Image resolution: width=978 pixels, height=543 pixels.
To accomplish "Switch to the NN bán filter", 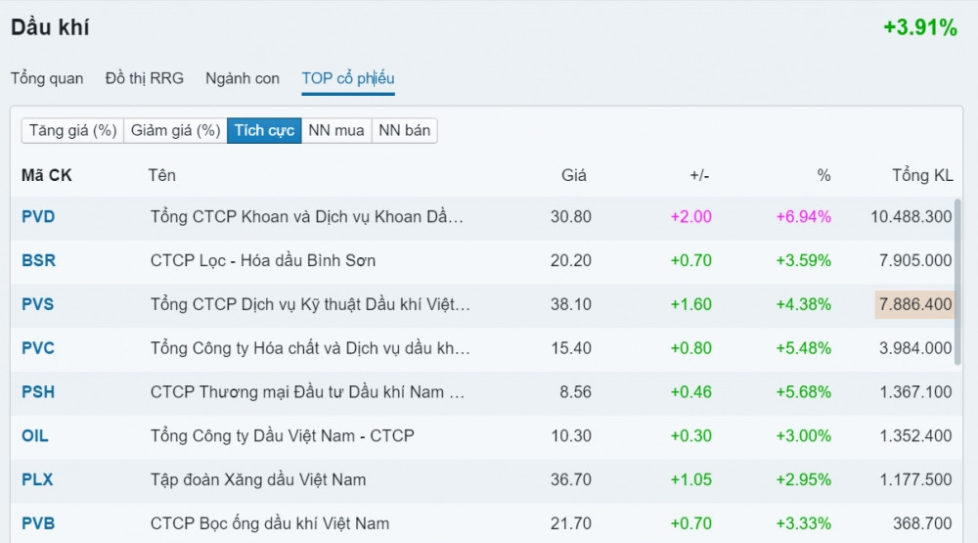I will (404, 130).
